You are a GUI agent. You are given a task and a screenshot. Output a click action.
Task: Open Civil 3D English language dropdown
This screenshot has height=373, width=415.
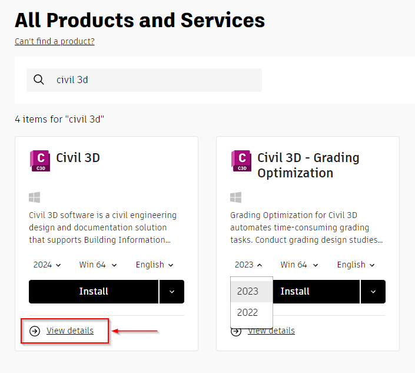155,265
